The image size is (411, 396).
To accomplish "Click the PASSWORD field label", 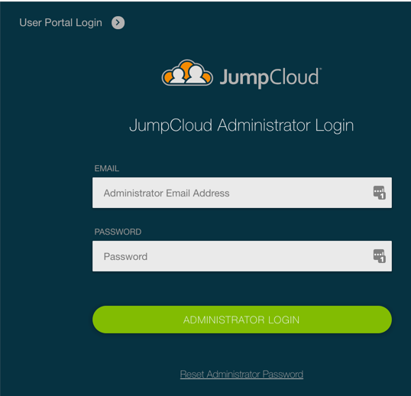I will tap(118, 232).
